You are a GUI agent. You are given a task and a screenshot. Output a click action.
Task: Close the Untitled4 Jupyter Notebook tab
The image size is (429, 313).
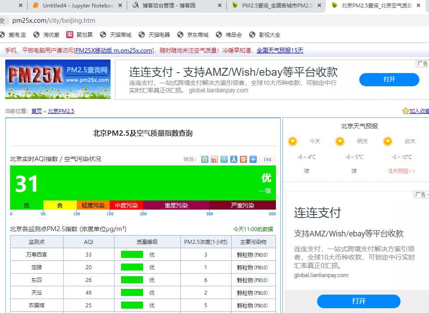120,5
